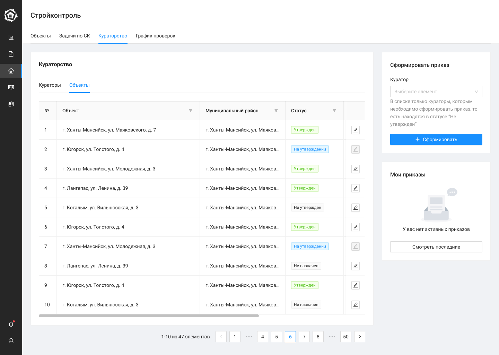499x355 pixels.
Task: Click edit icon for row 5
Action: (x=355, y=208)
